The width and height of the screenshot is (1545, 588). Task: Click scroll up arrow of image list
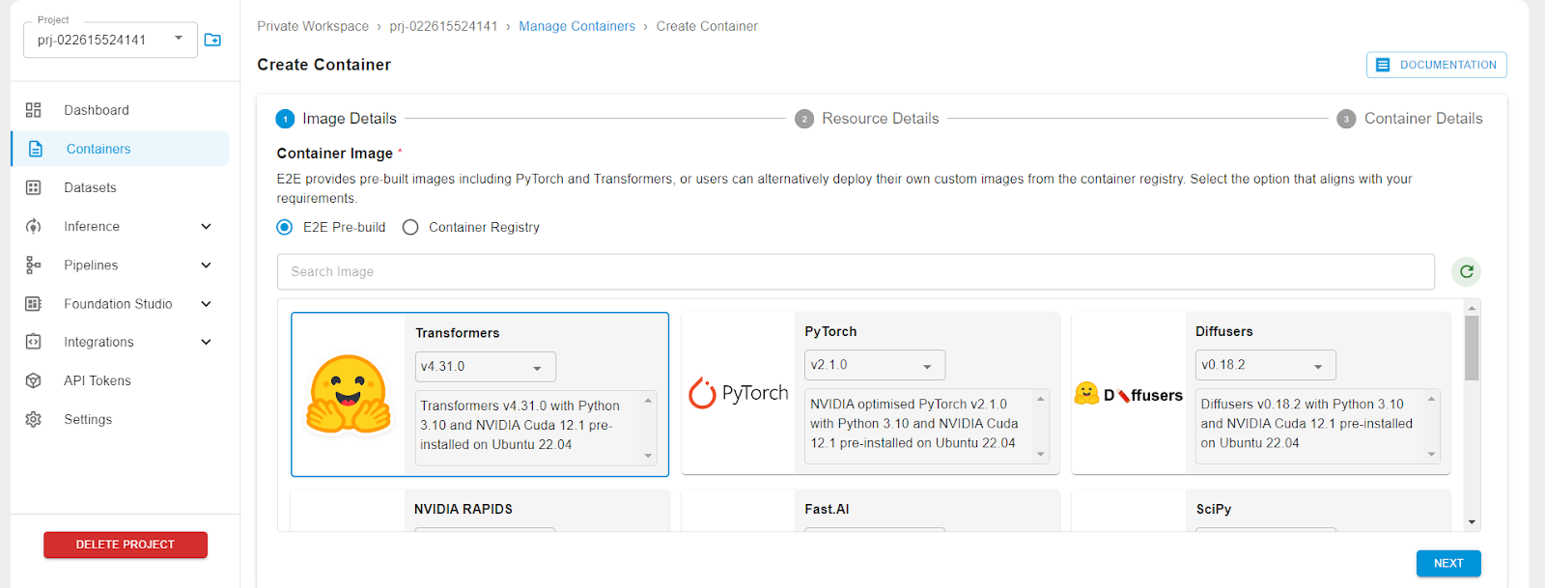1472,308
